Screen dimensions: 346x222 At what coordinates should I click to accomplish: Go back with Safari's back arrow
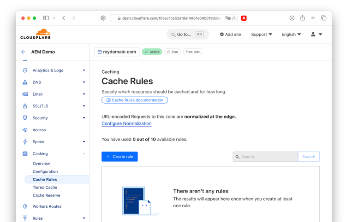(64, 18)
